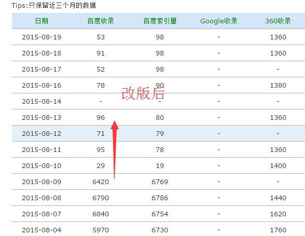Click Baidu inclusion value 6840
305x236 pixels.
pyautogui.click(x=101, y=214)
